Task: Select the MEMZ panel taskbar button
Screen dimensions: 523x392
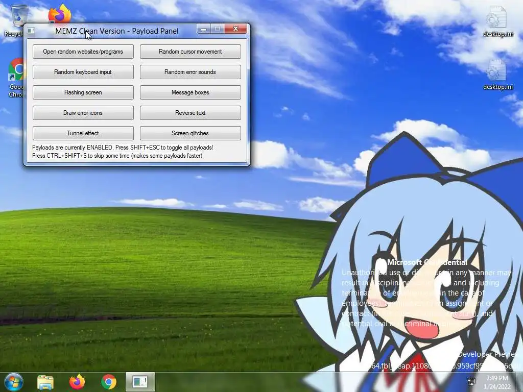Action: coord(140,382)
